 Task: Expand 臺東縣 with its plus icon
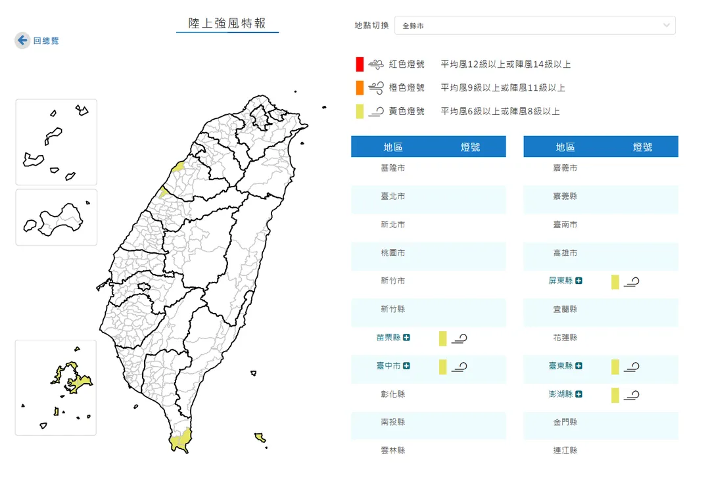coord(579,366)
